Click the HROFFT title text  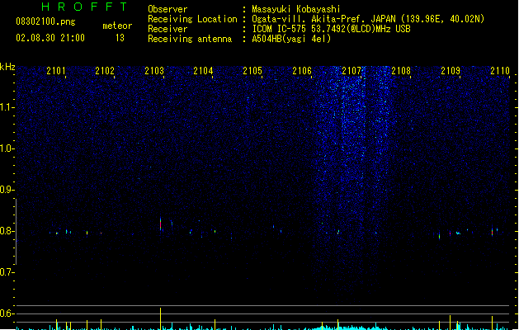[85, 7]
